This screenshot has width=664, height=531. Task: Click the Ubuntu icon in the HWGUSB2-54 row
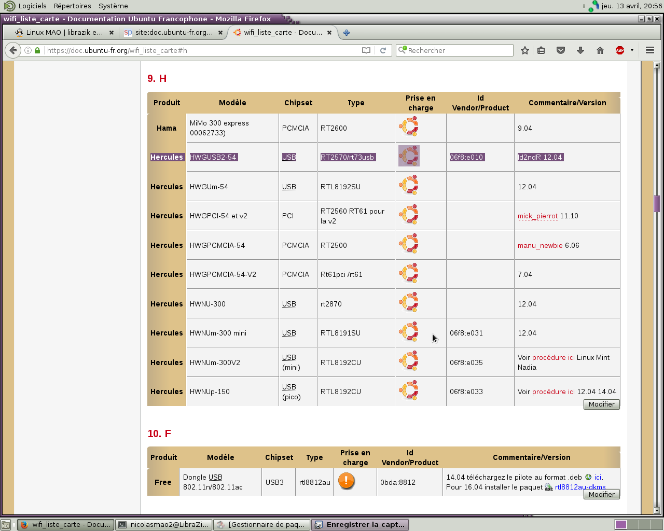click(409, 156)
